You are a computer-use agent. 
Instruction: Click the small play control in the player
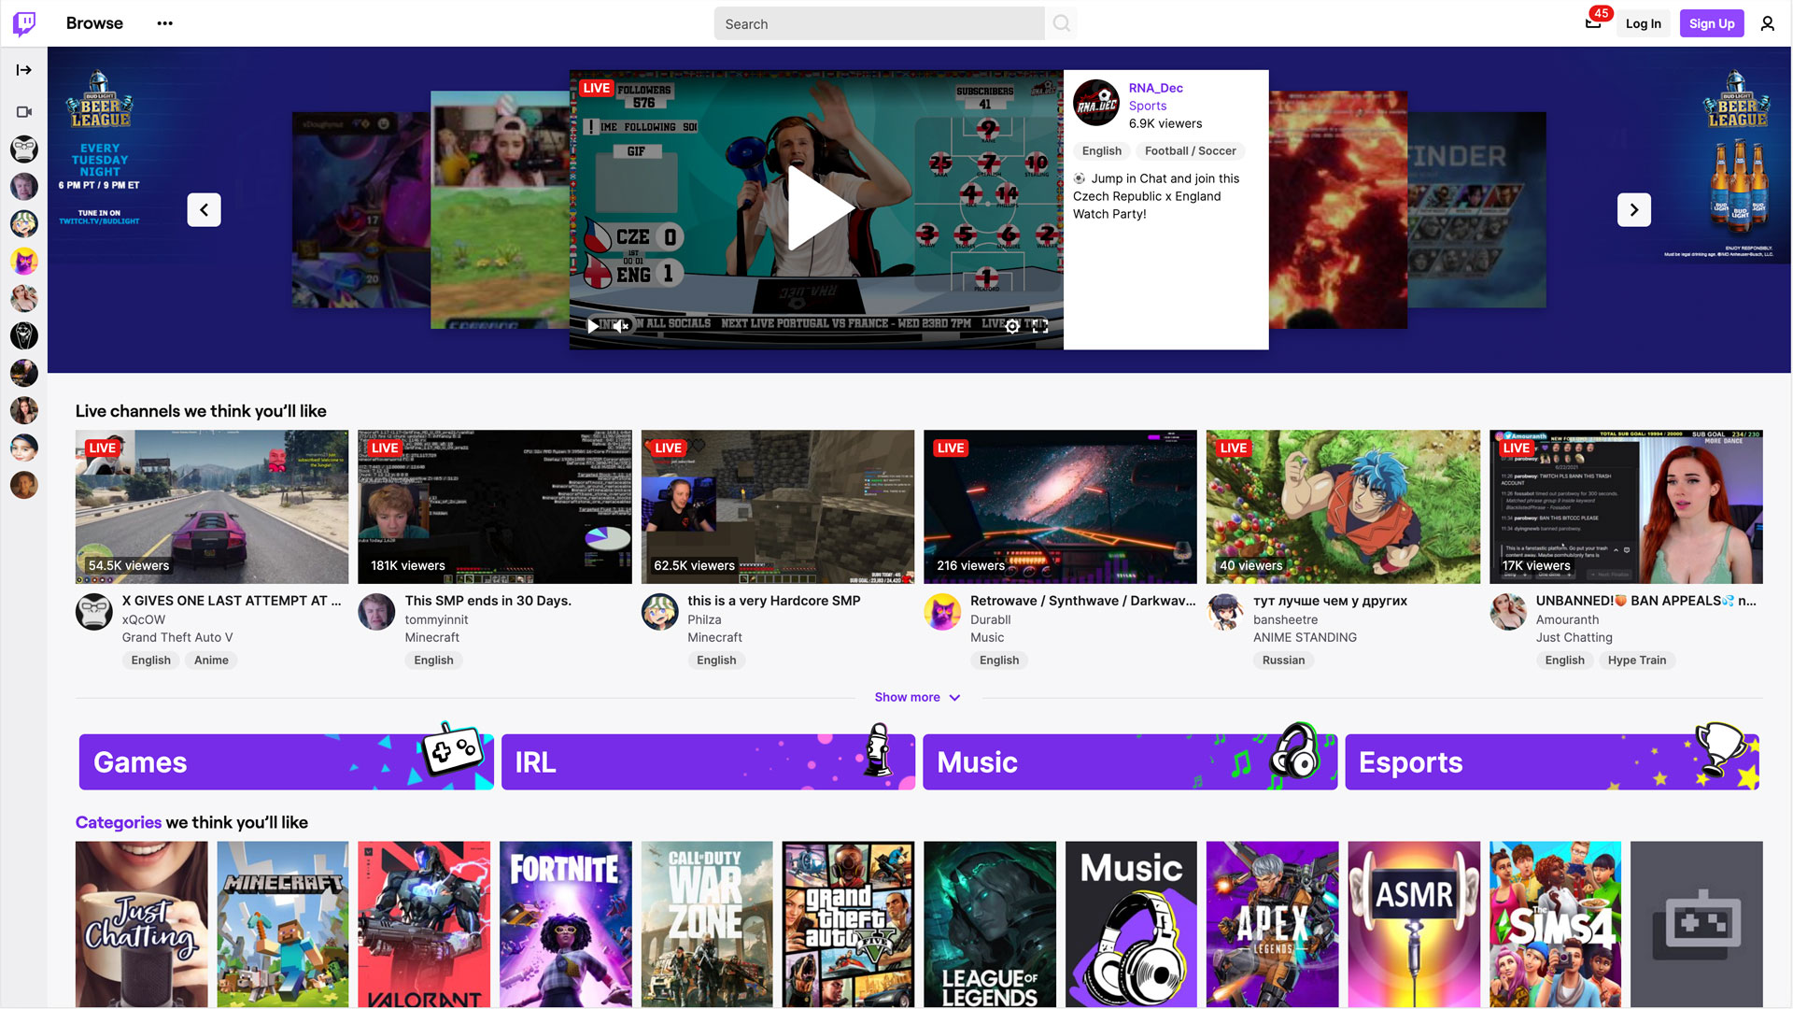(x=593, y=326)
